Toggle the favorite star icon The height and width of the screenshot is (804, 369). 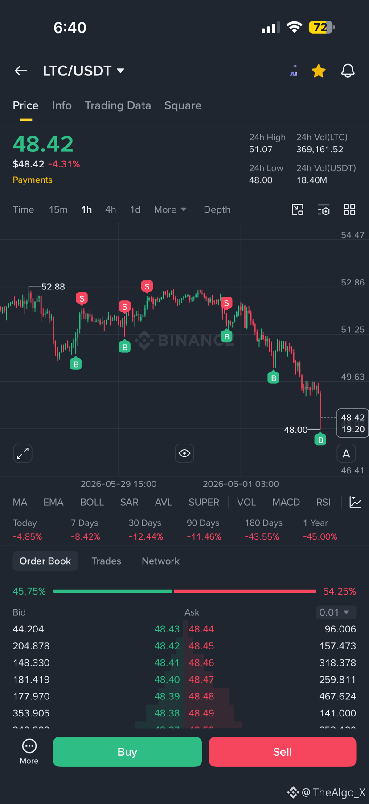coord(319,71)
